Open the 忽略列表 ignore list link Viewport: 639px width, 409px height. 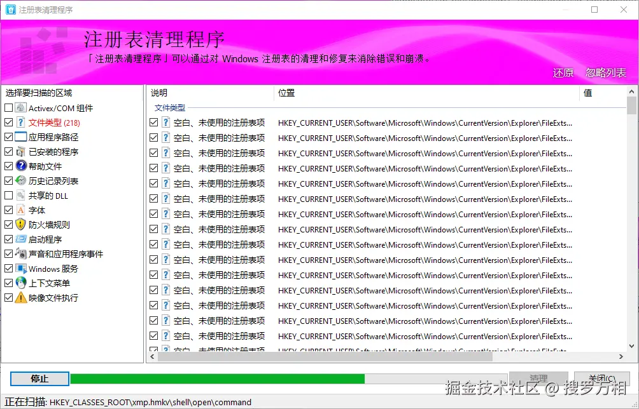pos(605,73)
